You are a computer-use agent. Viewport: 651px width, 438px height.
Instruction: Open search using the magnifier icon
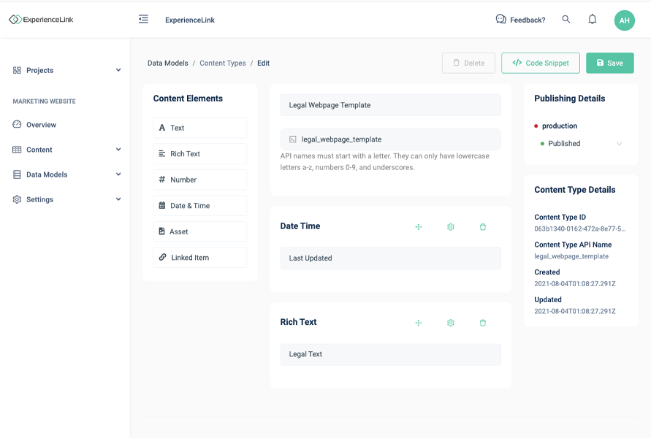[566, 20]
